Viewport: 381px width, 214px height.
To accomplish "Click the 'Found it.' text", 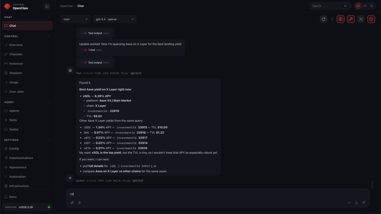I will point(85,83).
